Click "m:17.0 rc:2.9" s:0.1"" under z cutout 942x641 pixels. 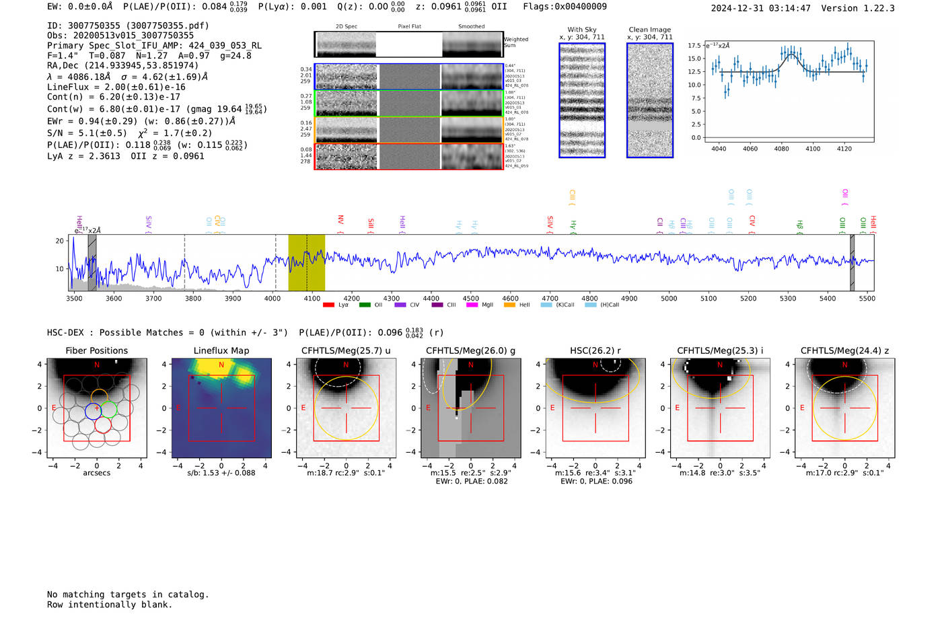845,473
